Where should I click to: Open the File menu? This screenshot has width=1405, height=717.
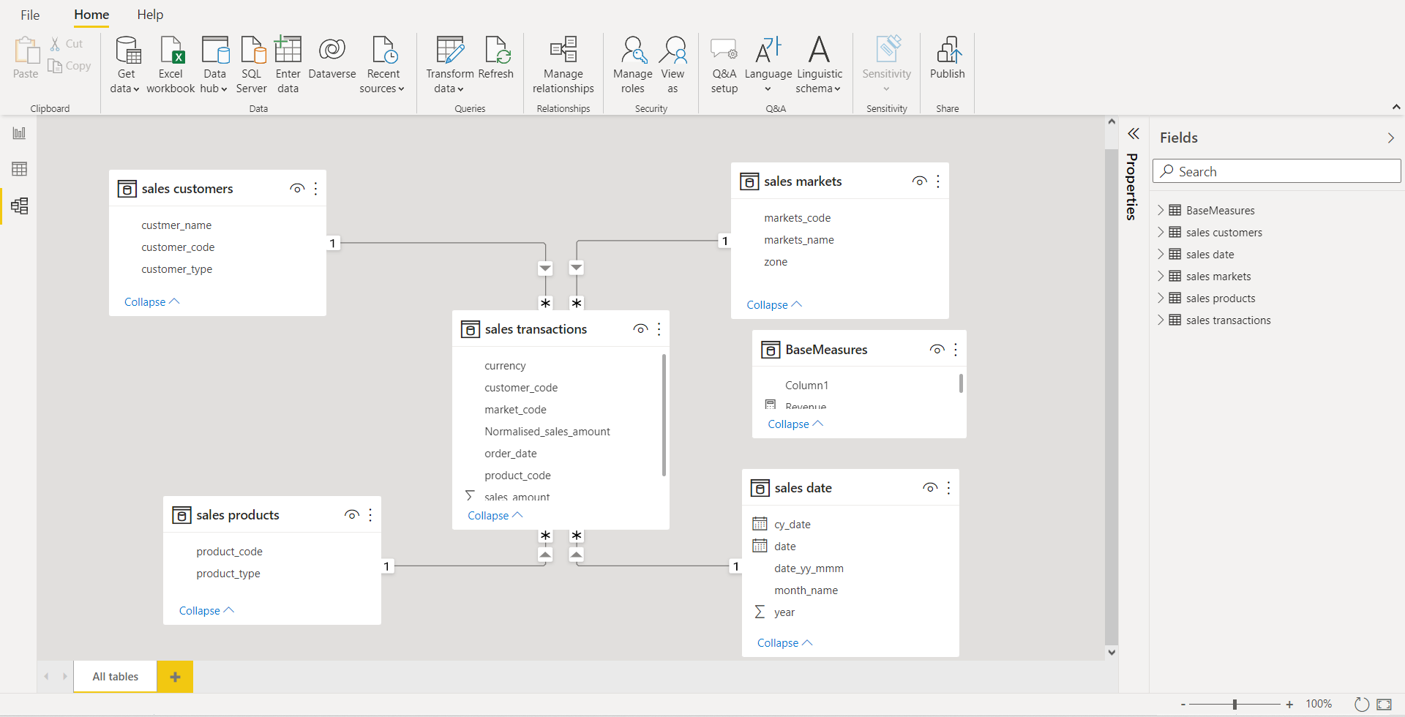pyautogui.click(x=30, y=15)
